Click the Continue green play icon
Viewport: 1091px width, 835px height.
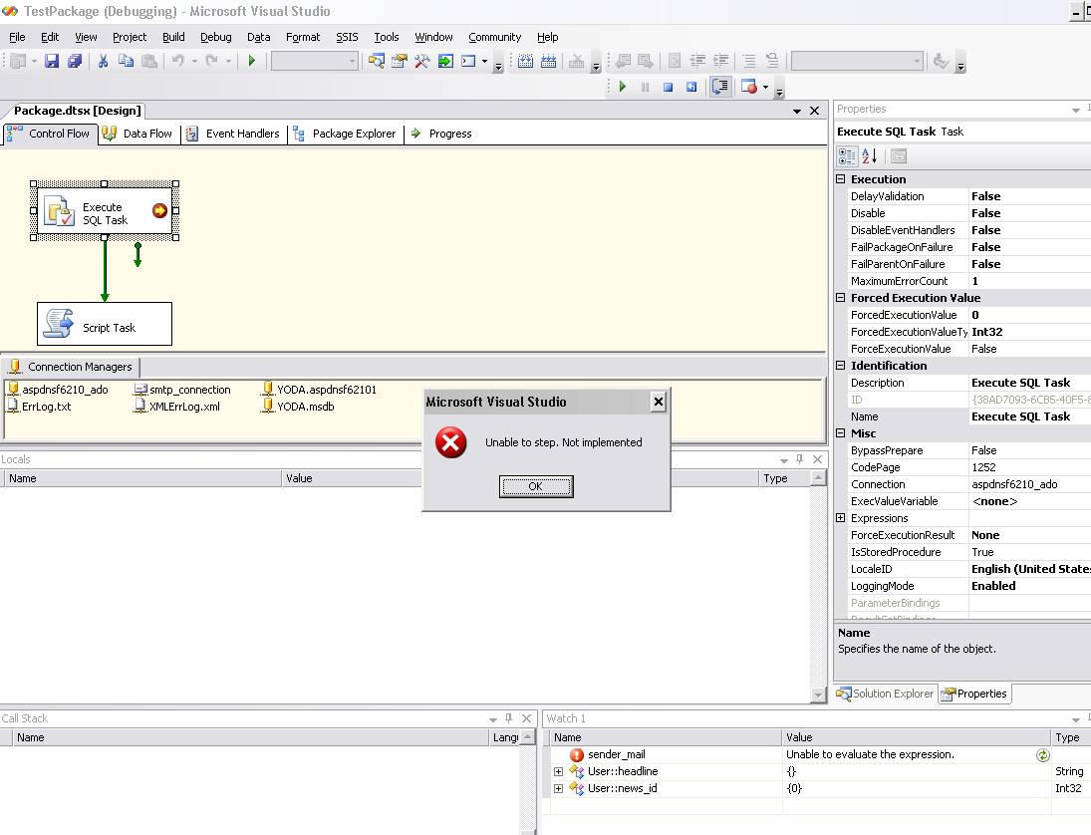623,88
